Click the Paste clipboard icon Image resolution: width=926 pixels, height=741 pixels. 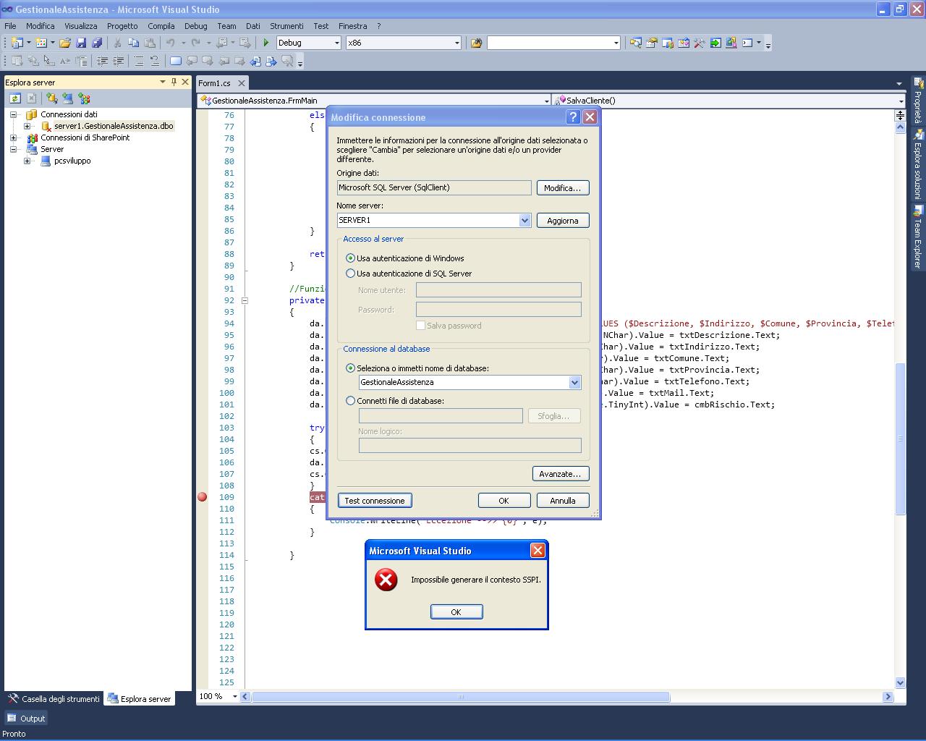point(149,43)
